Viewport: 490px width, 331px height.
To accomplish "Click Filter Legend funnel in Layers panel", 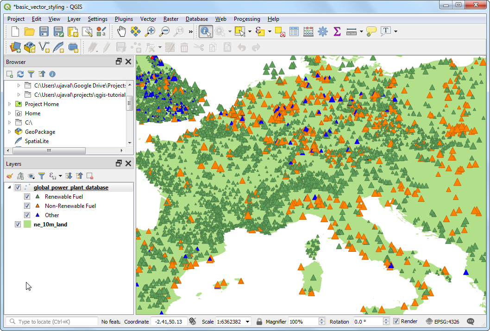I will [x=42, y=176].
